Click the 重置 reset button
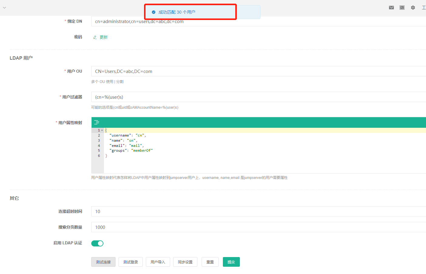Image resolution: width=426 pixels, height=274 pixels. pyautogui.click(x=210, y=262)
